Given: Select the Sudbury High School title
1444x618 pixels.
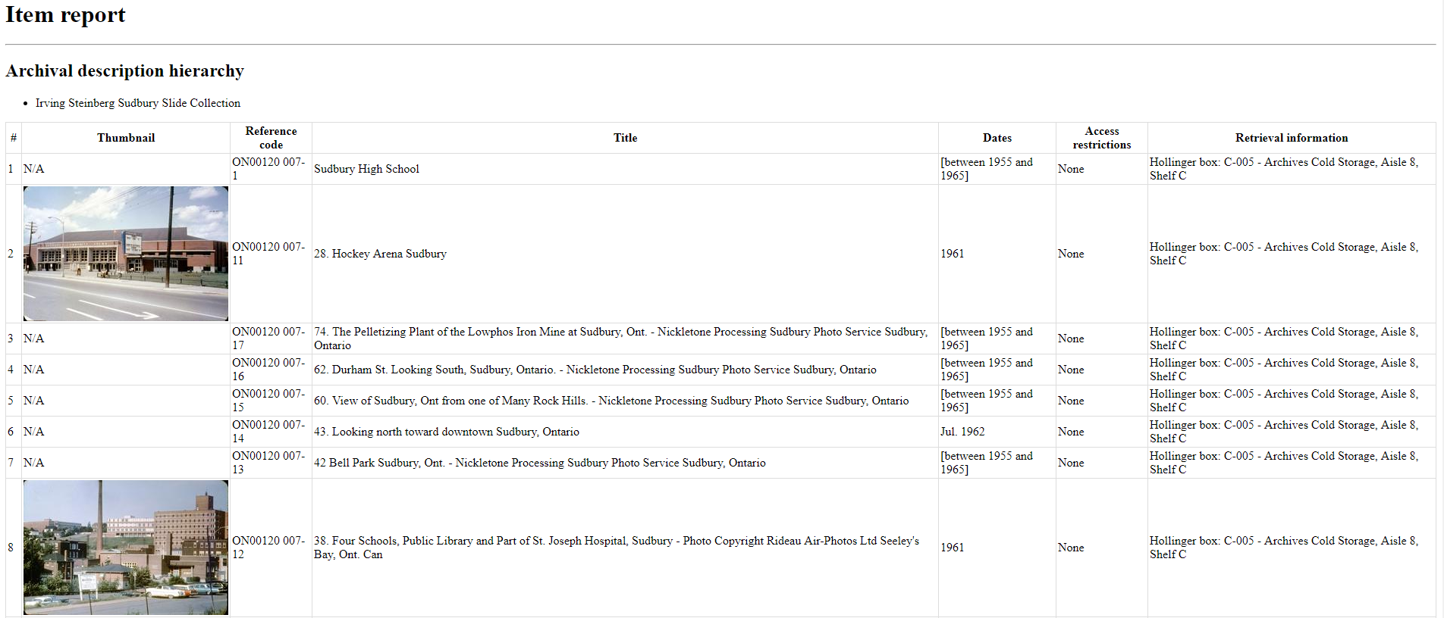Looking at the screenshot, I should (366, 169).
